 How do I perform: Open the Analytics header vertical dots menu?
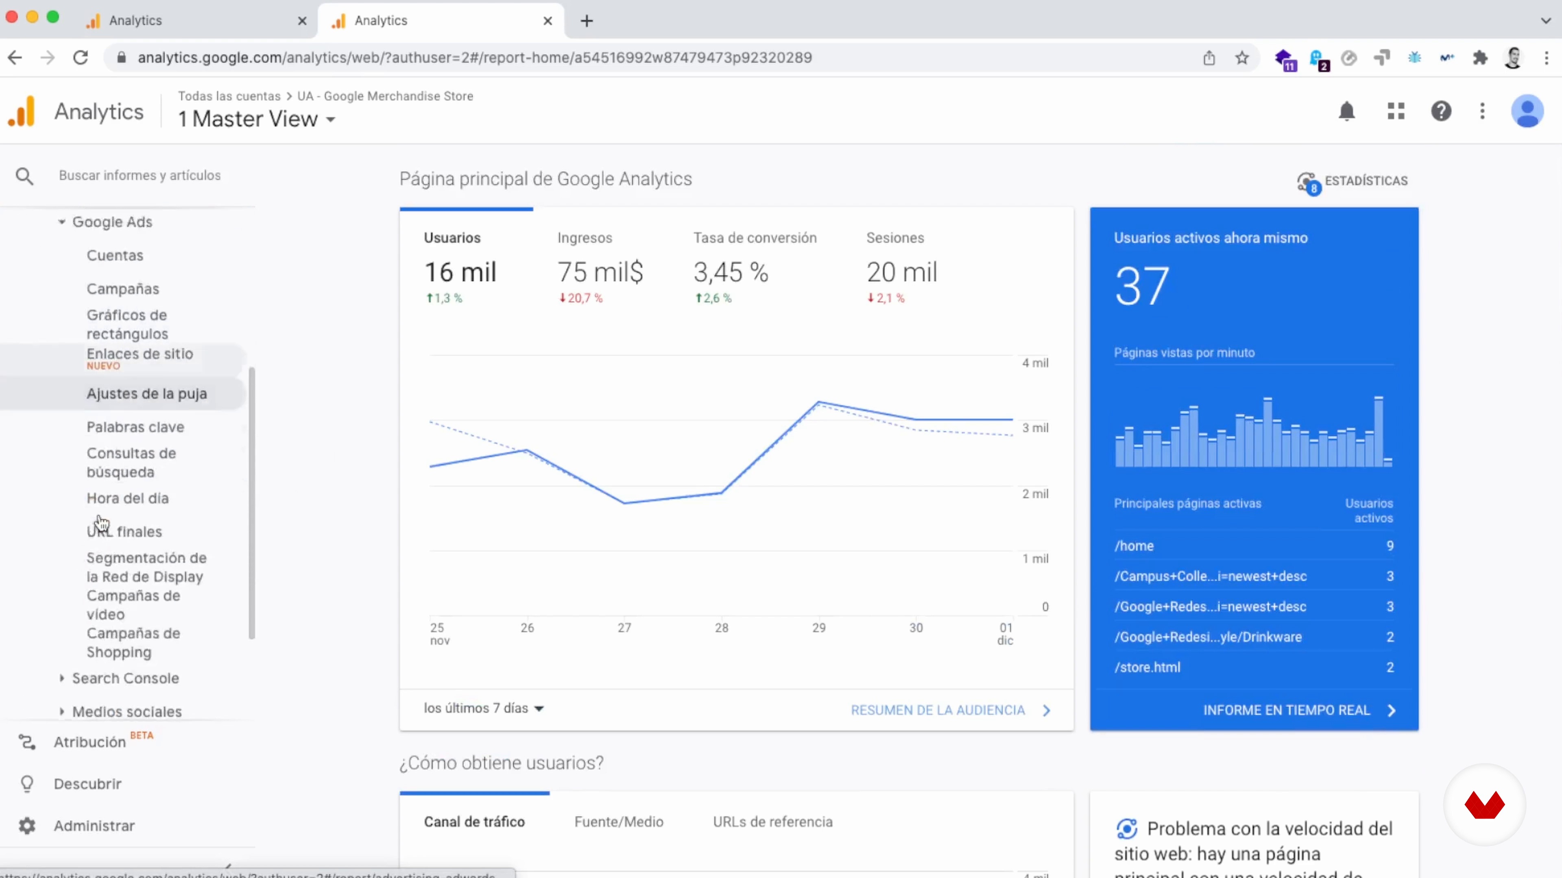pyautogui.click(x=1483, y=111)
